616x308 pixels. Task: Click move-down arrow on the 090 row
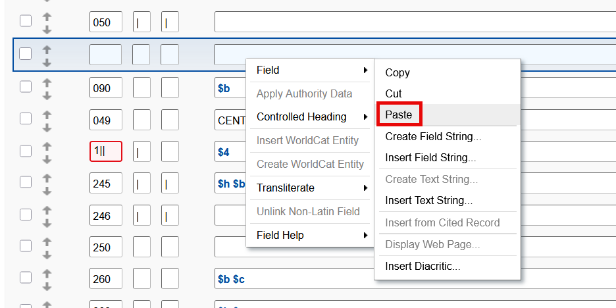coord(47,94)
